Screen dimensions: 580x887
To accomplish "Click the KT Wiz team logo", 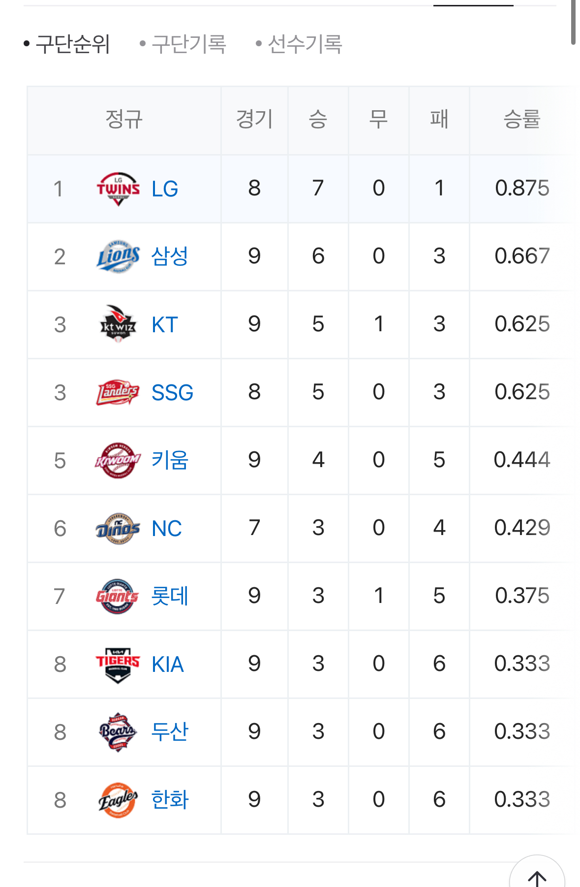I will tap(118, 324).
